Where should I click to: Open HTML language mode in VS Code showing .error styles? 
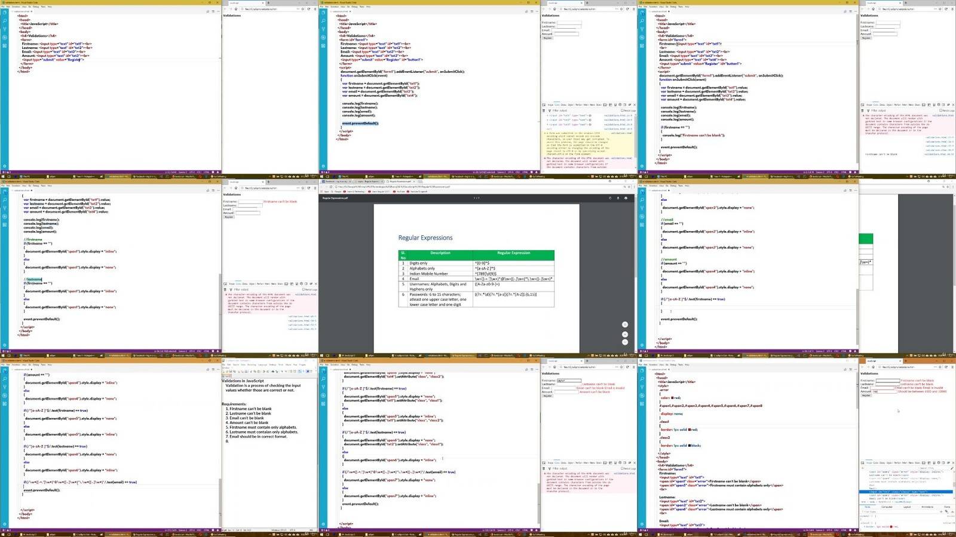(x=844, y=530)
